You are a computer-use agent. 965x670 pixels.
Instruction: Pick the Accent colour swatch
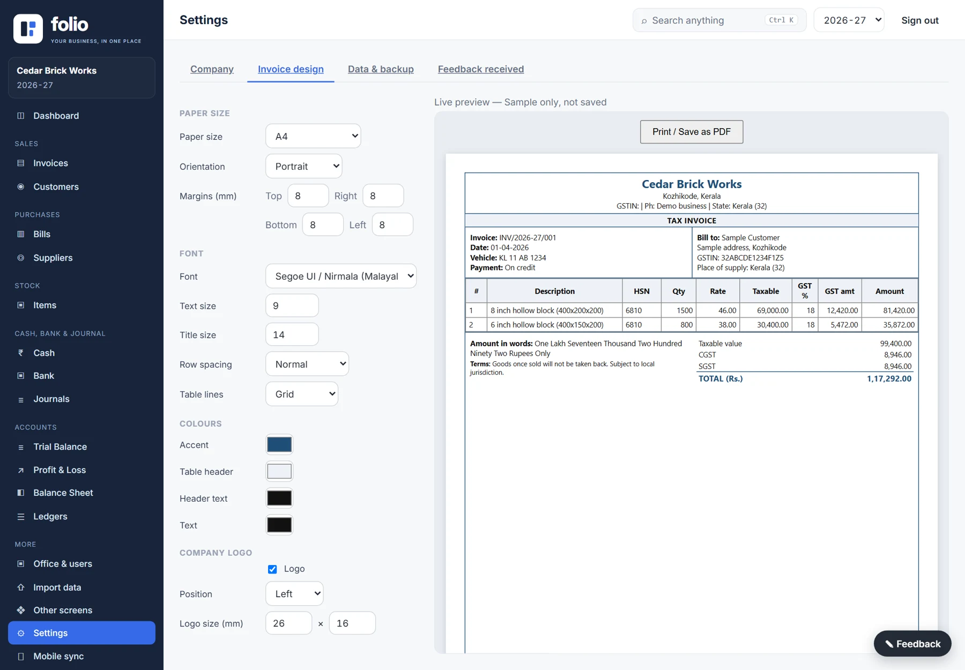pos(279,445)
